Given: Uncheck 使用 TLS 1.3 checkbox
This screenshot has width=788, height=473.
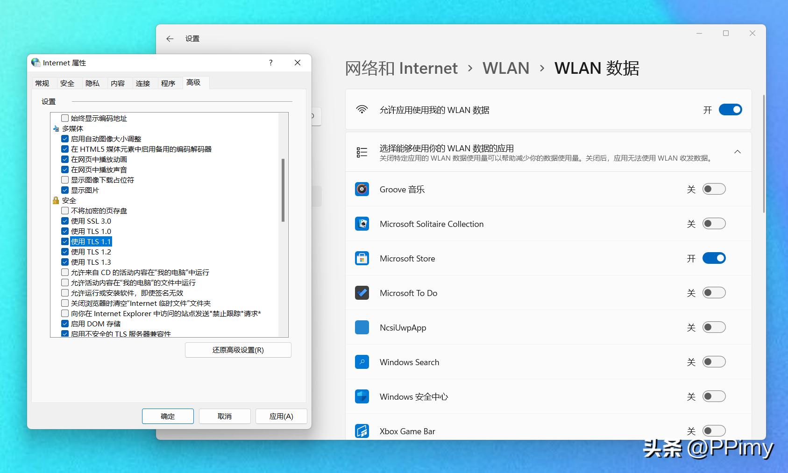Looking at the screenshot, I should [x=65, y=262].
